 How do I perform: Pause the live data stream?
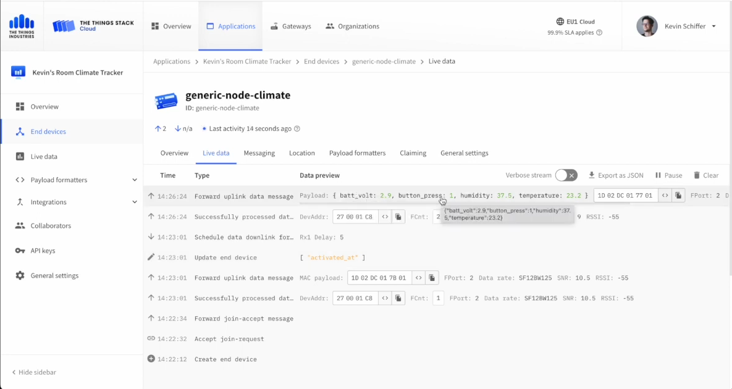[x=668, y=175]
